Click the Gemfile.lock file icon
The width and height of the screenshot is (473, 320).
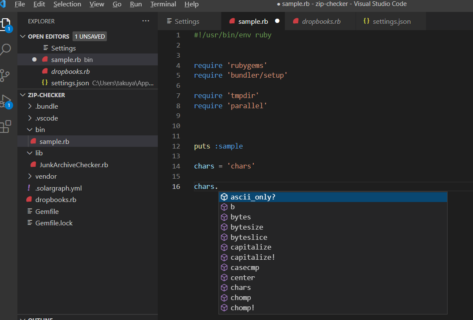pyautogui.click(x=30, y=222)
